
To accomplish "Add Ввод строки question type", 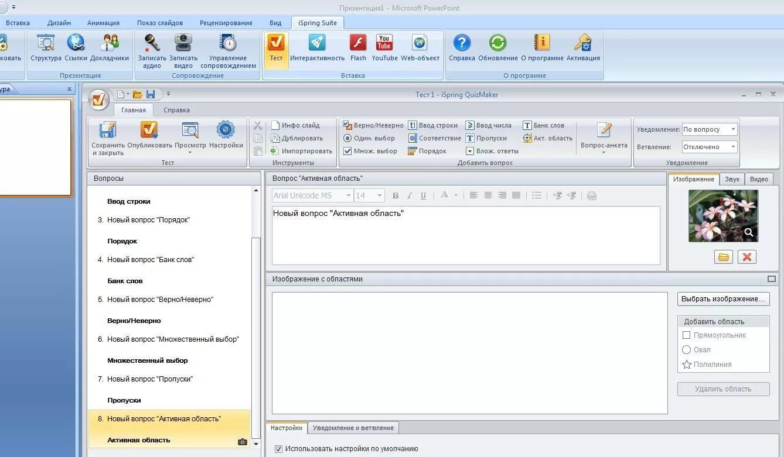I will (x=433, y=125).
